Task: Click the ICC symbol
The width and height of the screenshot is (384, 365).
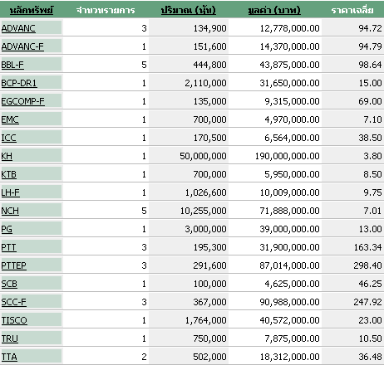Action: 8,138
